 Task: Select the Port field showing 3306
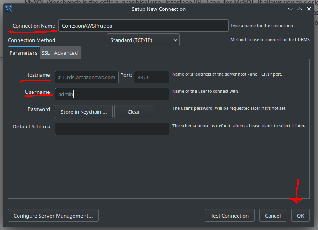click(x=151, y=77)
